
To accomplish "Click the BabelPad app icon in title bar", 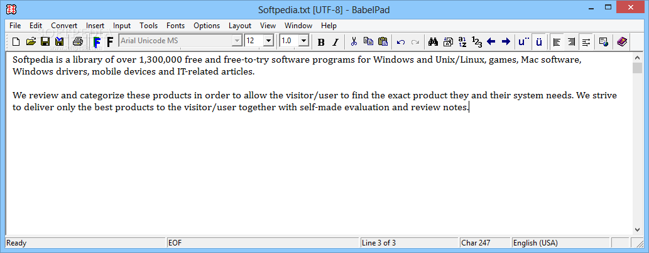I will click(x=11, y=9).
